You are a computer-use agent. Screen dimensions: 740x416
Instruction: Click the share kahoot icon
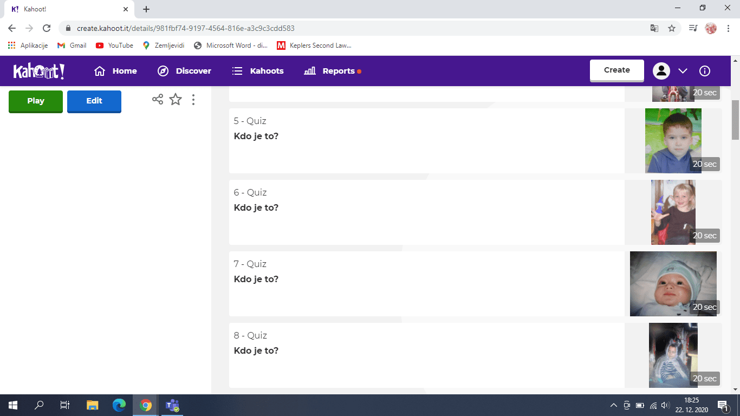(158, 100)
